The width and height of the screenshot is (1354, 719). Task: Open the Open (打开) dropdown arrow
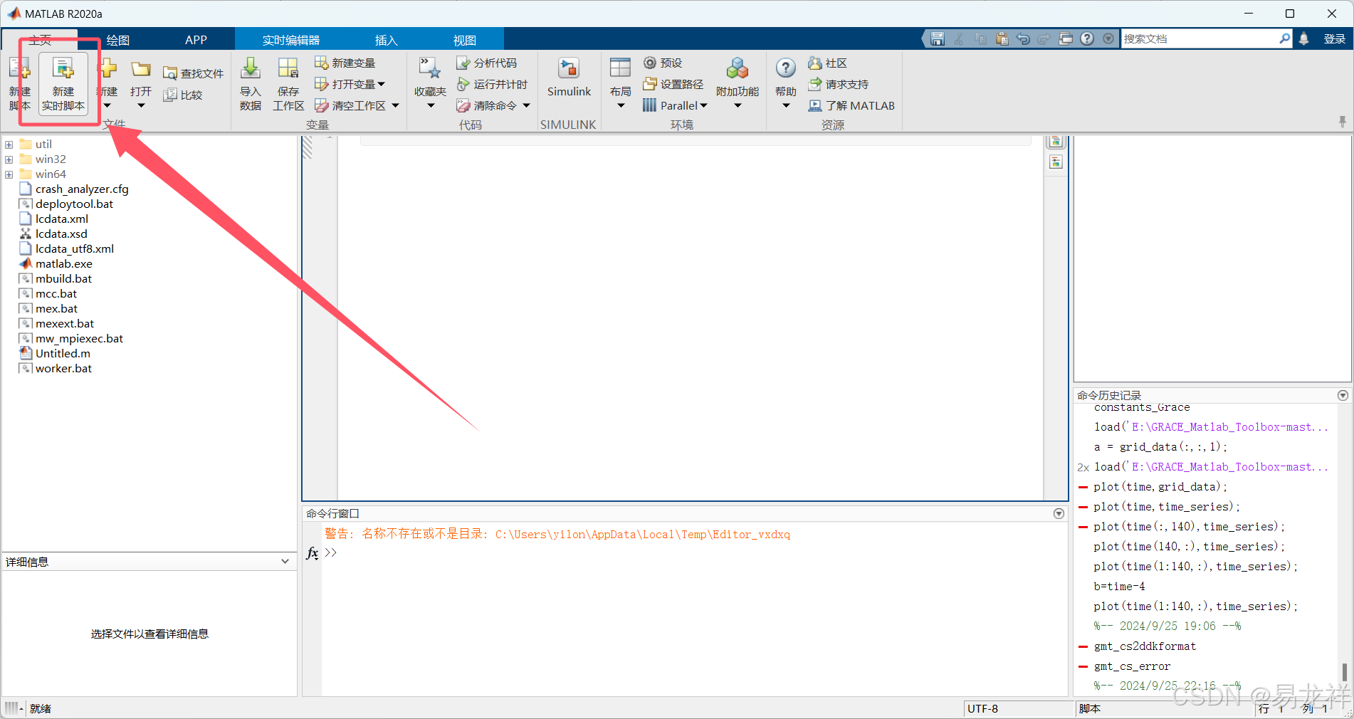coord(141,106)
